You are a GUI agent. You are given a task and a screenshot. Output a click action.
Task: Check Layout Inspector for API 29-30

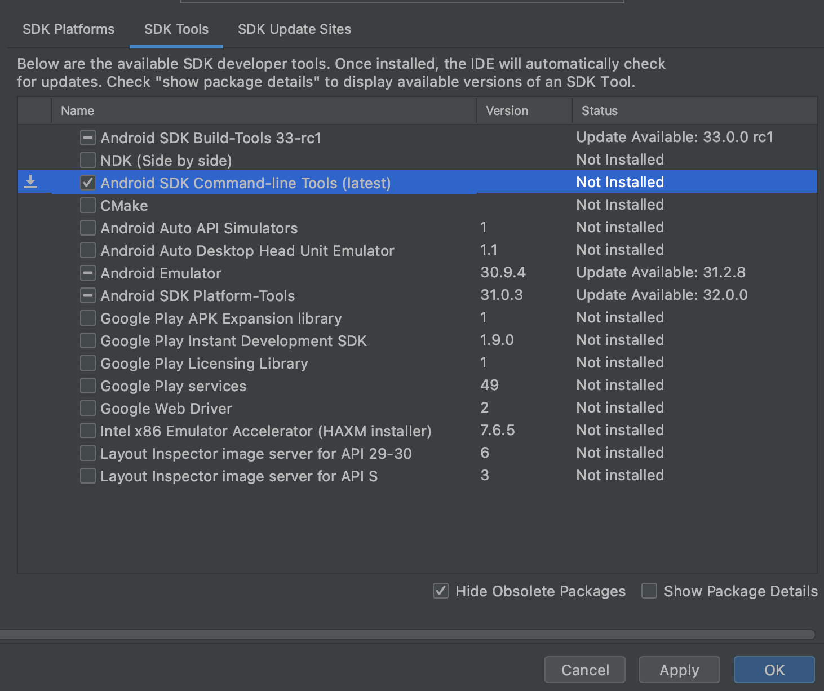coord(87,453)
